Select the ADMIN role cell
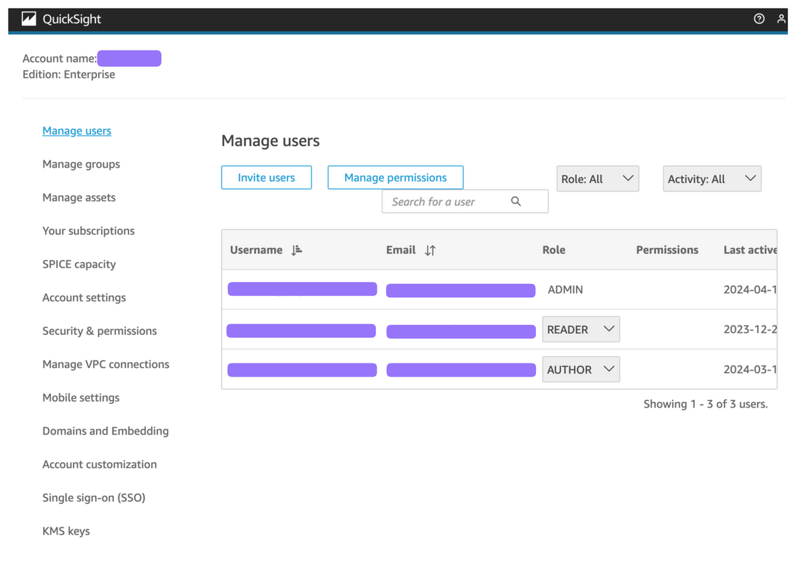 (565, 290)
